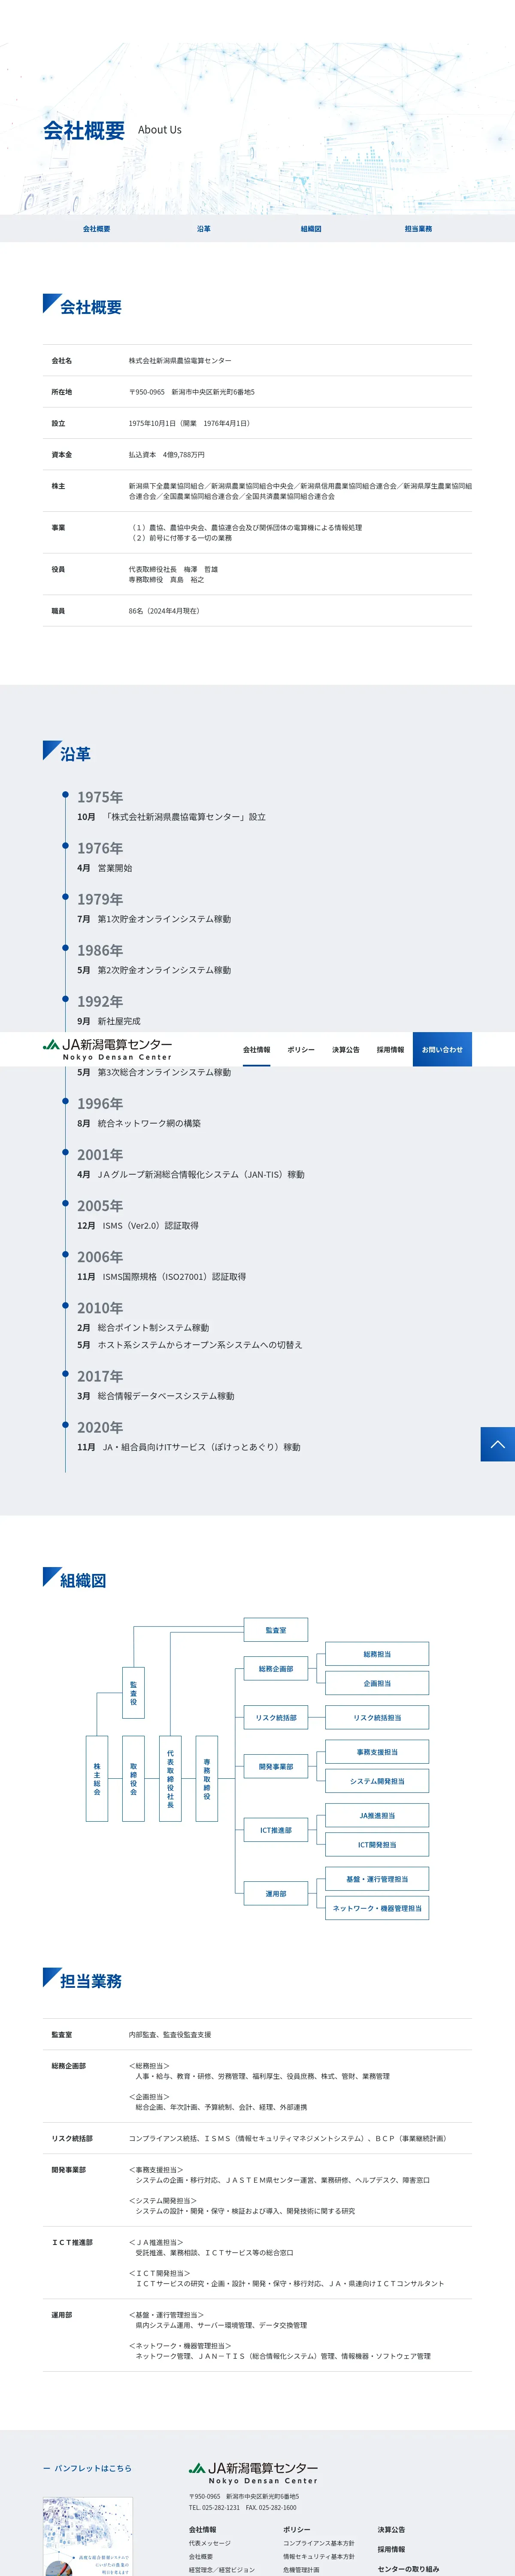Click コンプライアンス基本方針 footer link

[319, 2543]
